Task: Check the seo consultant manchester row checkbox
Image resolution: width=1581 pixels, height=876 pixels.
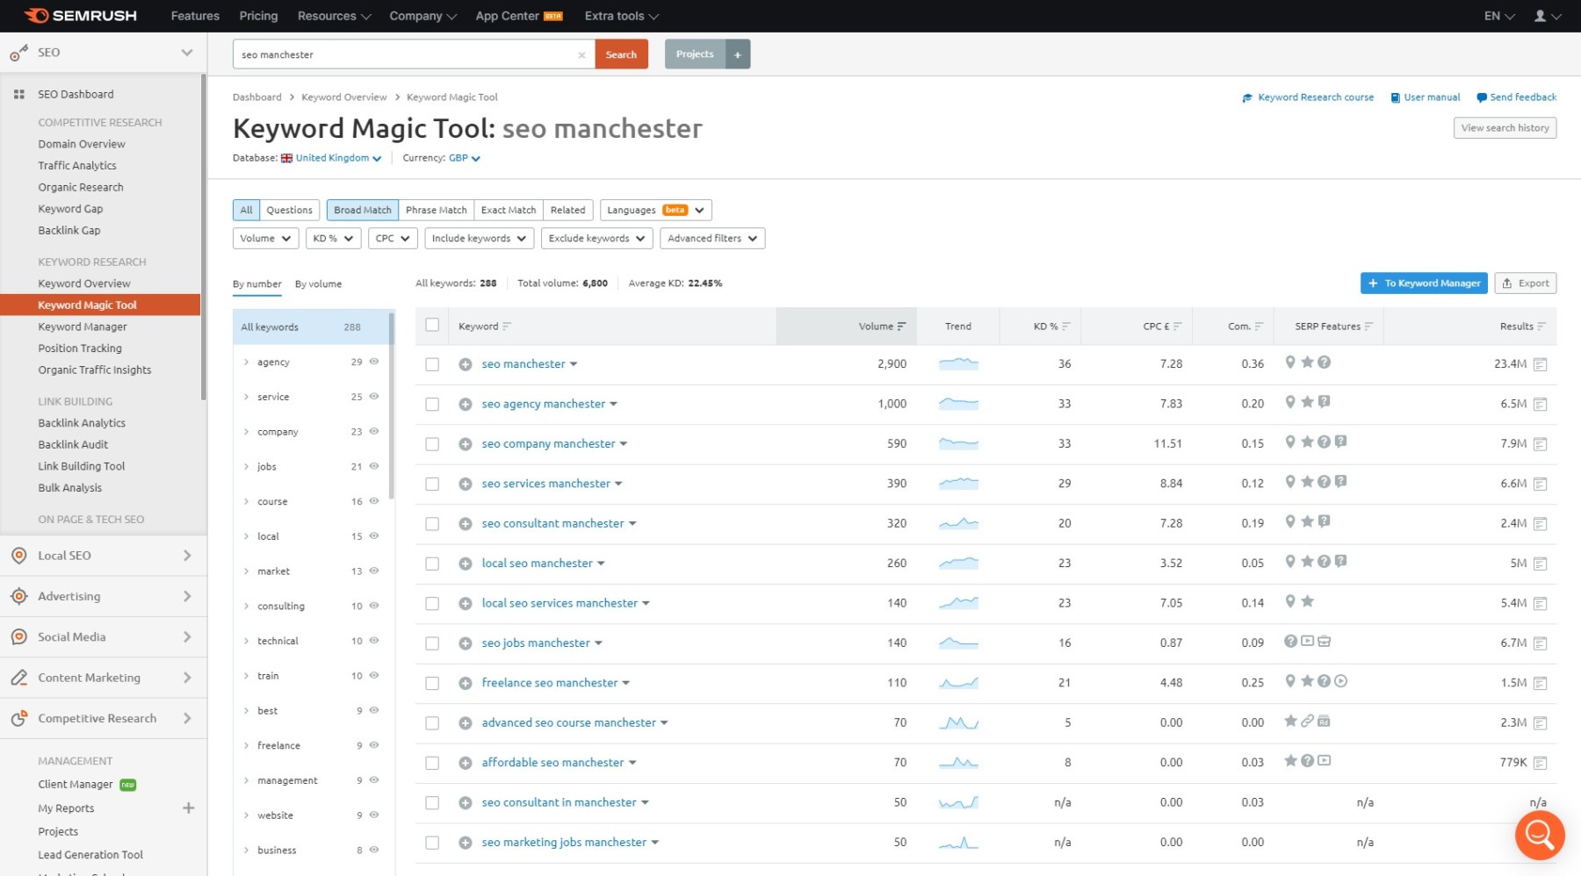Action: [432, 524]
